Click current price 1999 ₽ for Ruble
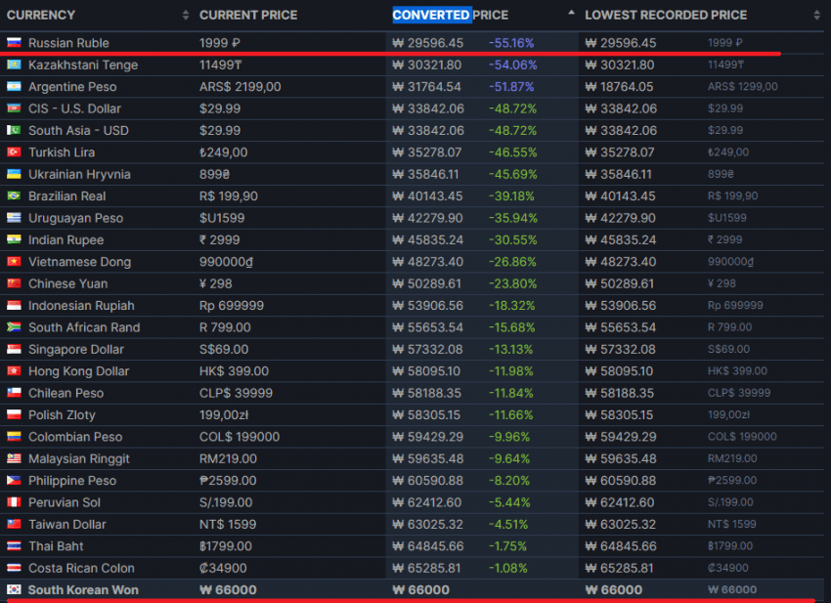831x603 pixels. coord(219,43)
